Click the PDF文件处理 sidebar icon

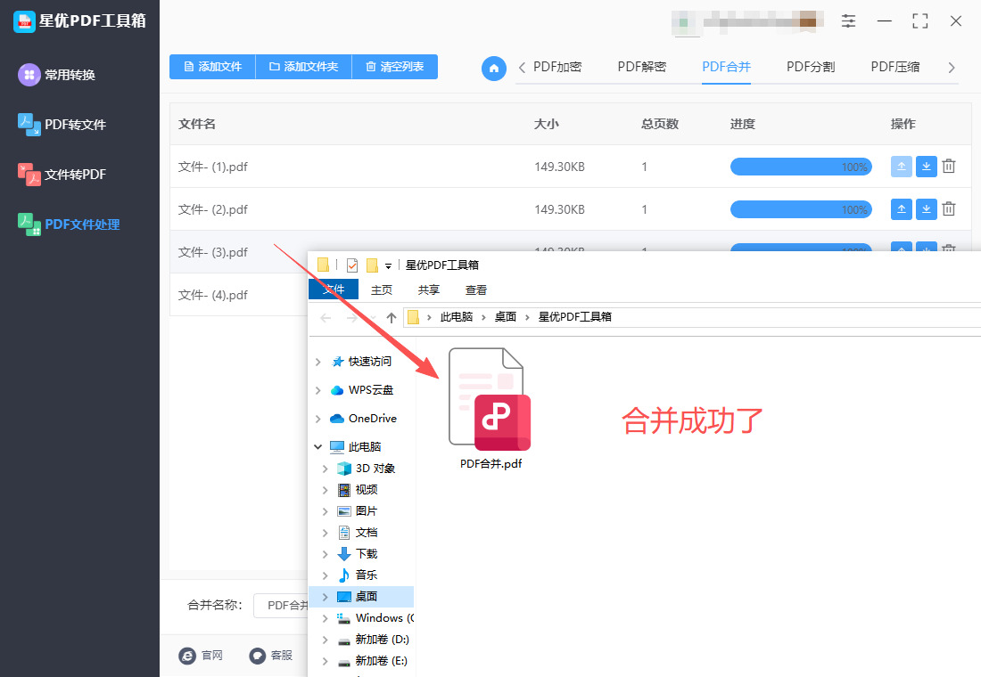(x=29, y=224)
